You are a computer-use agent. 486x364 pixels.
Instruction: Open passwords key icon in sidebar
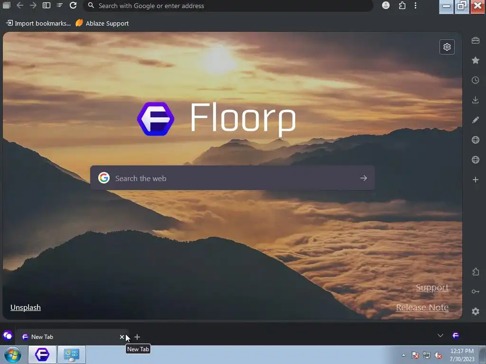[x=476, y=291]
